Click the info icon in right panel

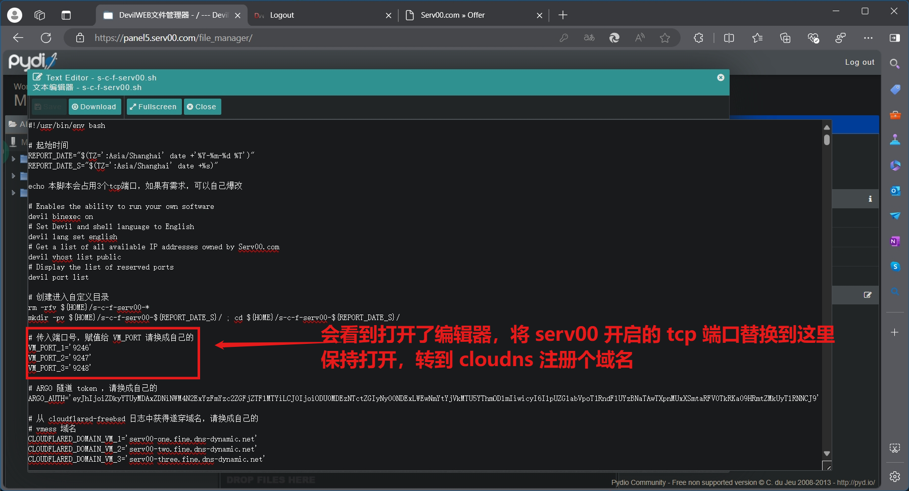point(870,199)
